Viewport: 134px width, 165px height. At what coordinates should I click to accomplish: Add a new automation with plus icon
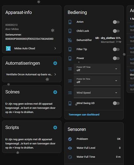(55, 63)
